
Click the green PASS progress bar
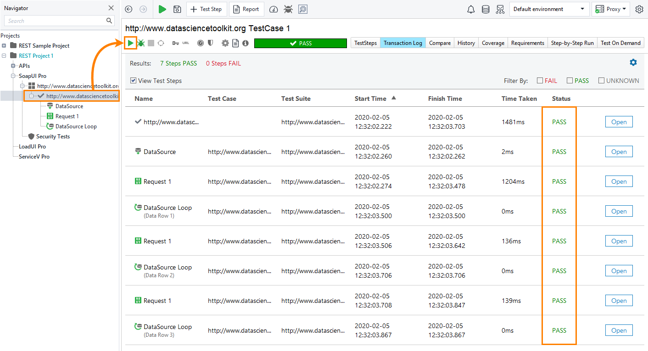click(x=301, y=43)
